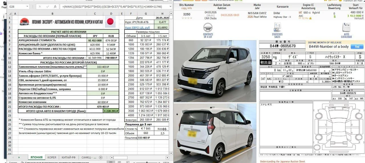Screen dimensions: 365x163
Task: Open the Auto Catalogue newspaper icon
Action: point(346,28)
